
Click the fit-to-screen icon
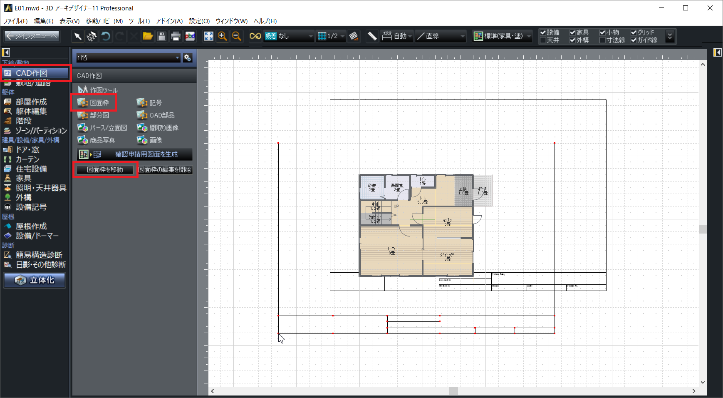pyautogui.click(x=208, y=37)
